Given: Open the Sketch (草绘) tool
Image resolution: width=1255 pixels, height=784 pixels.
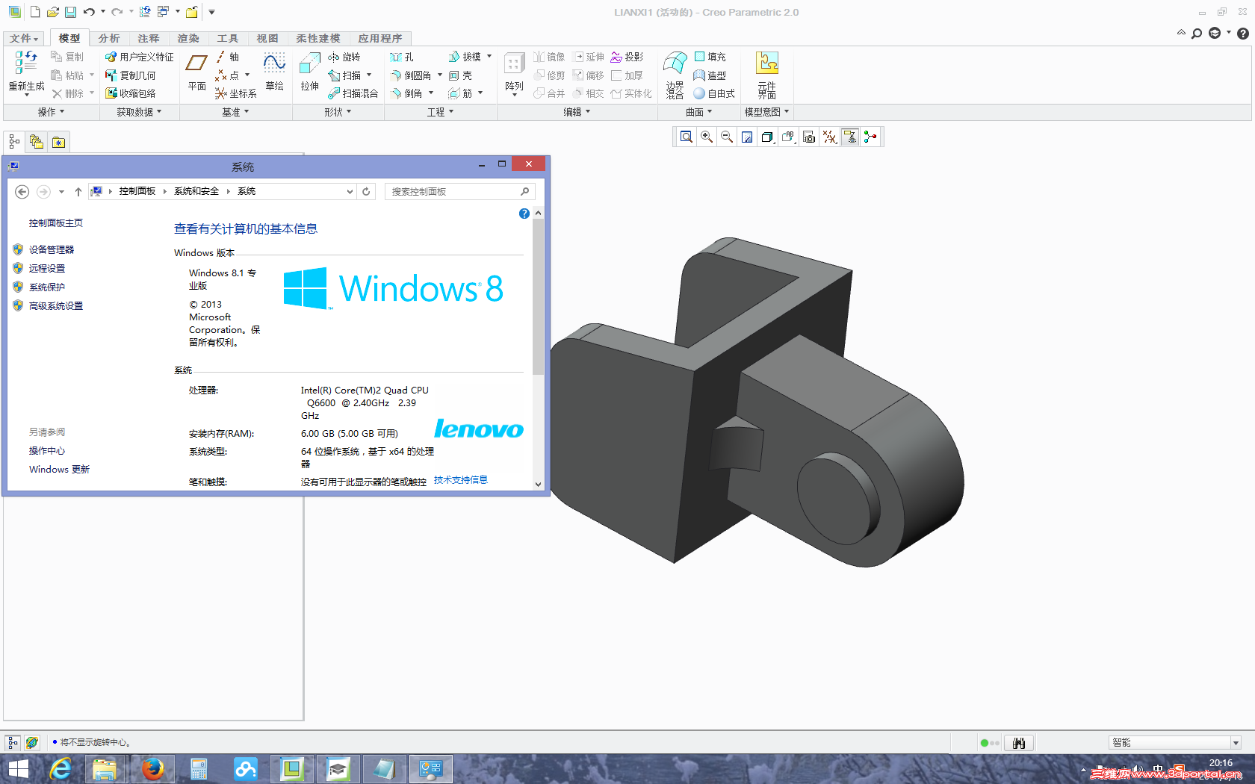Looking at the screenshot, I should 274,72.
